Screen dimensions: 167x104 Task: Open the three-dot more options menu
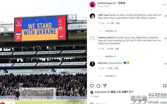[164, 5]
